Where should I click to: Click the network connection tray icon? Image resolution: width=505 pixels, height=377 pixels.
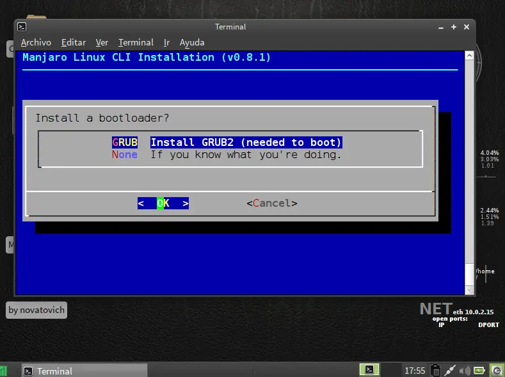pos(450,370)
